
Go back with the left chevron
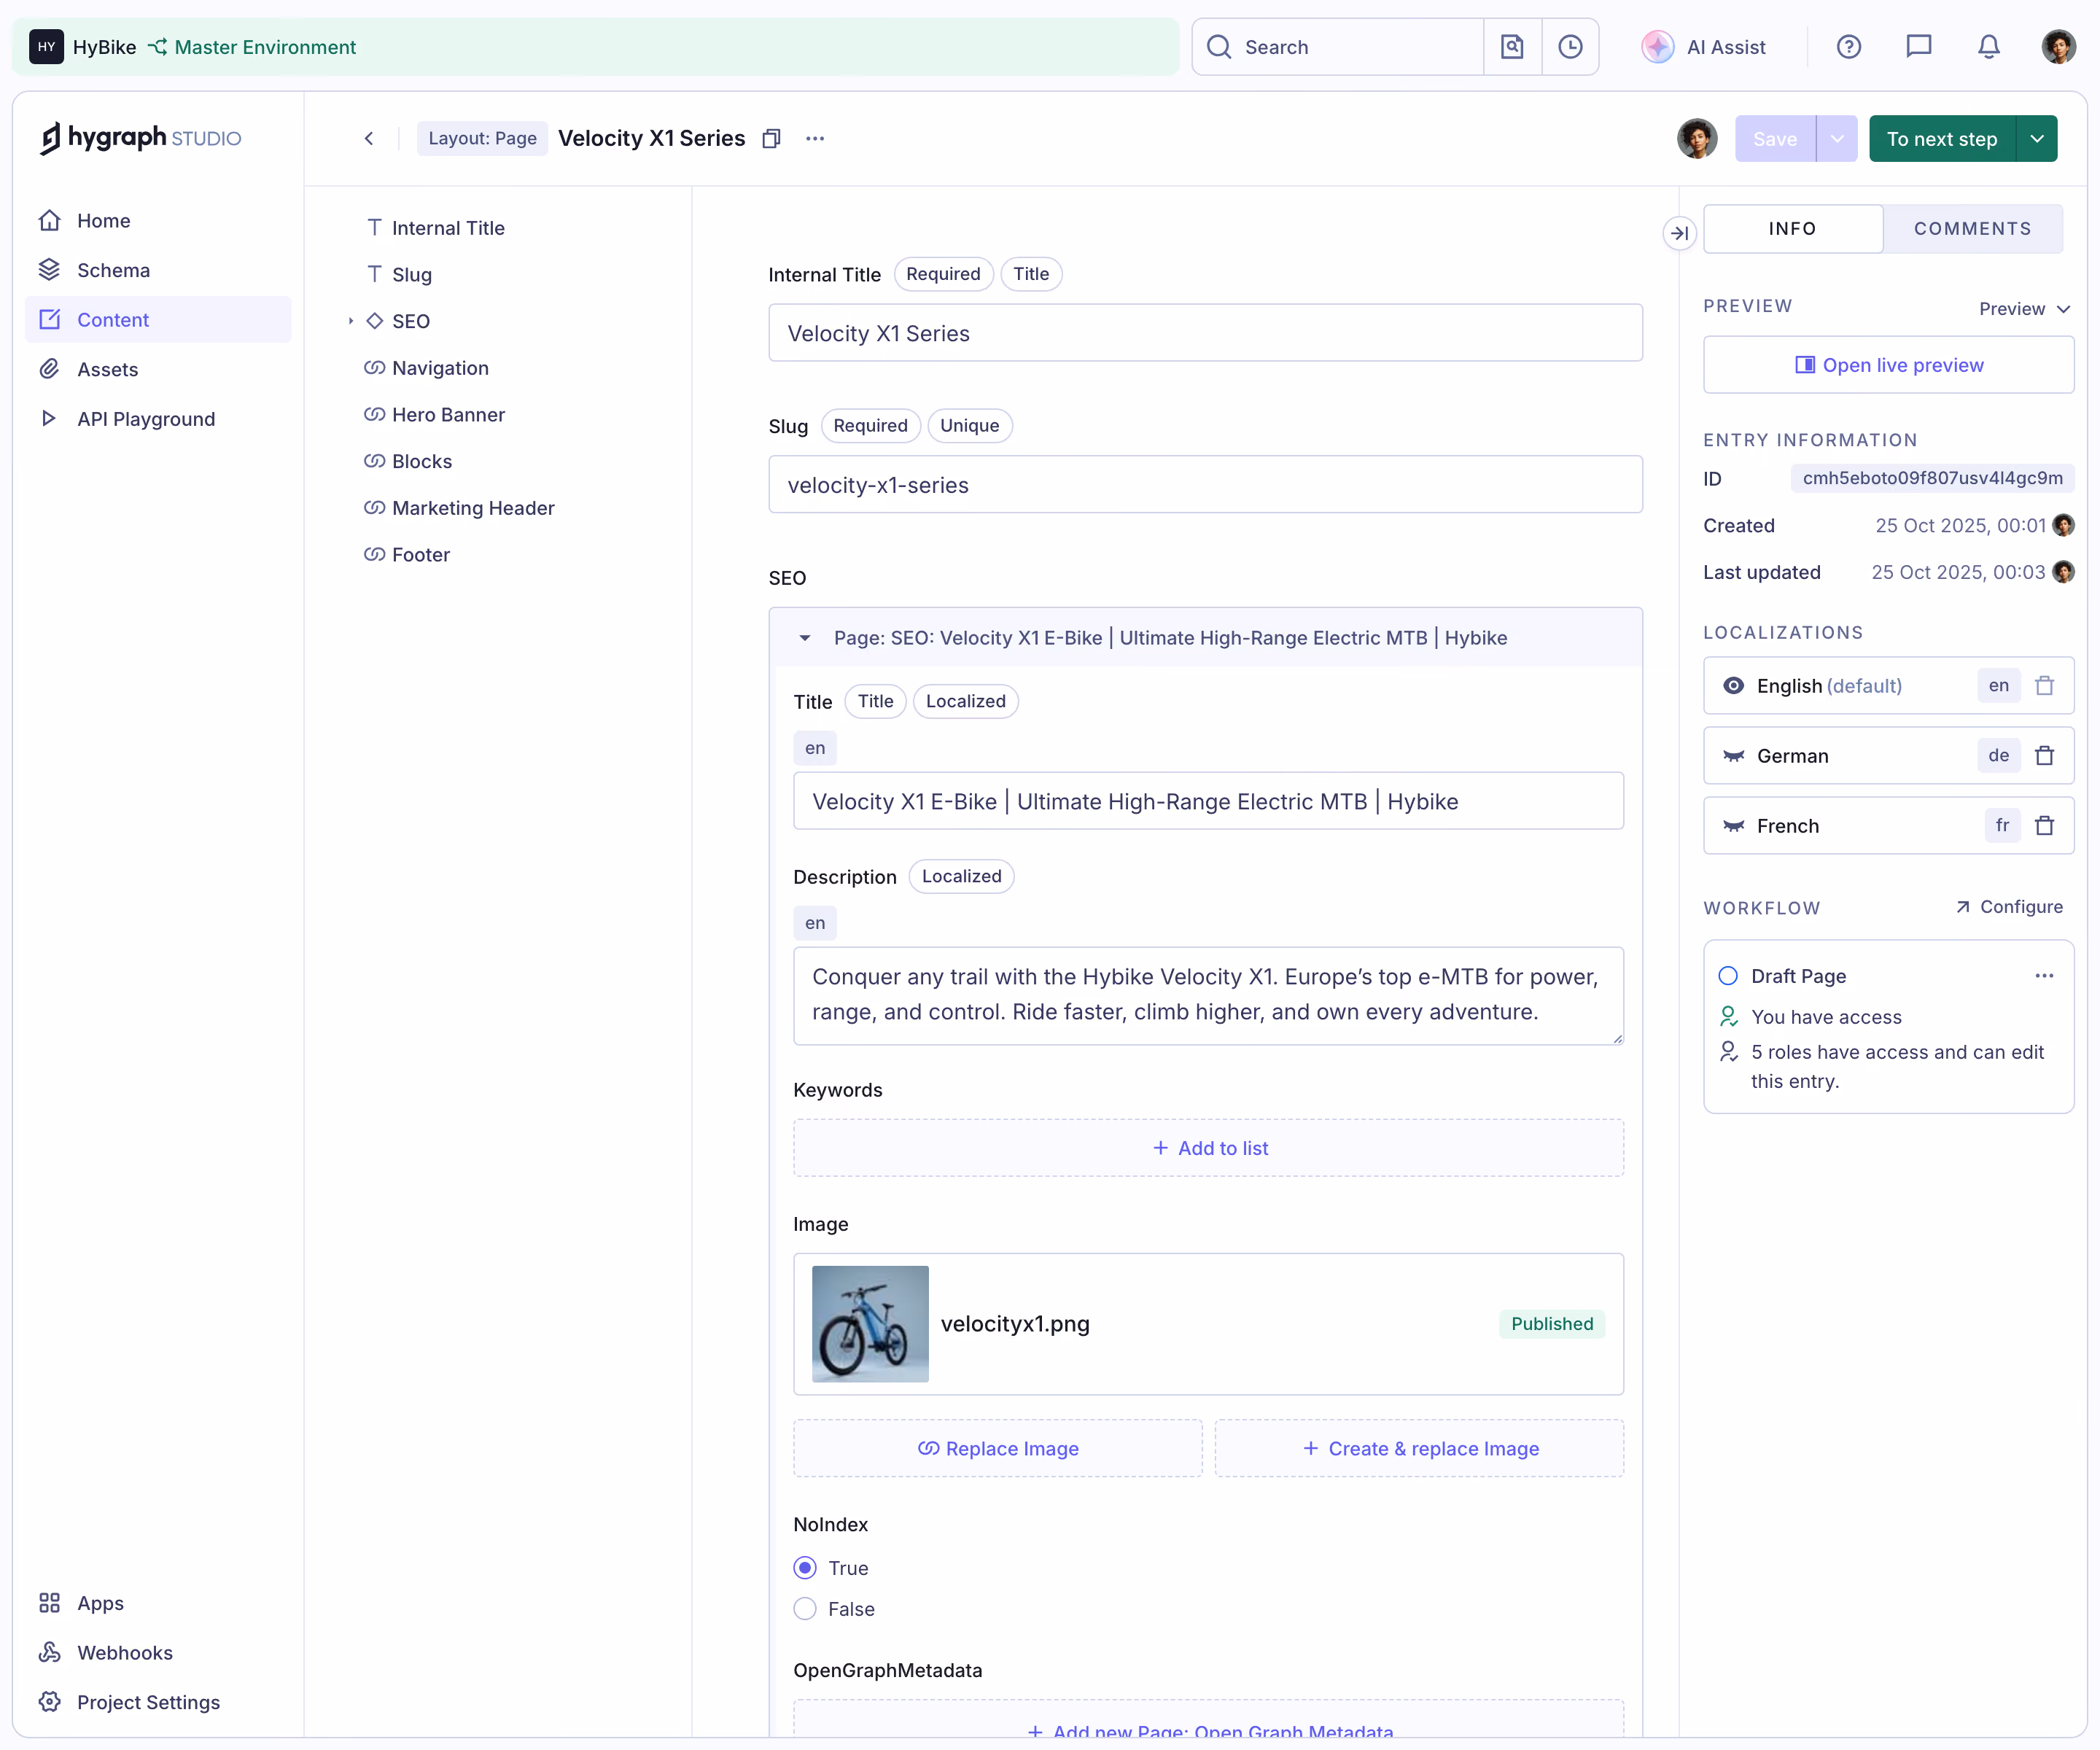(369, 139)
